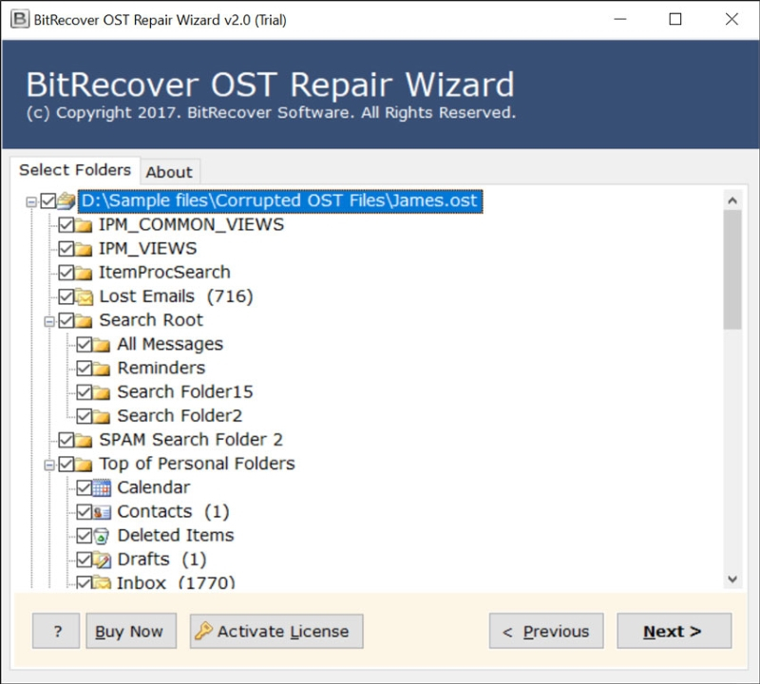Click the Deleted Items recycle bin icon
This screenshot has width=760, height=684.
pos(102,536)
